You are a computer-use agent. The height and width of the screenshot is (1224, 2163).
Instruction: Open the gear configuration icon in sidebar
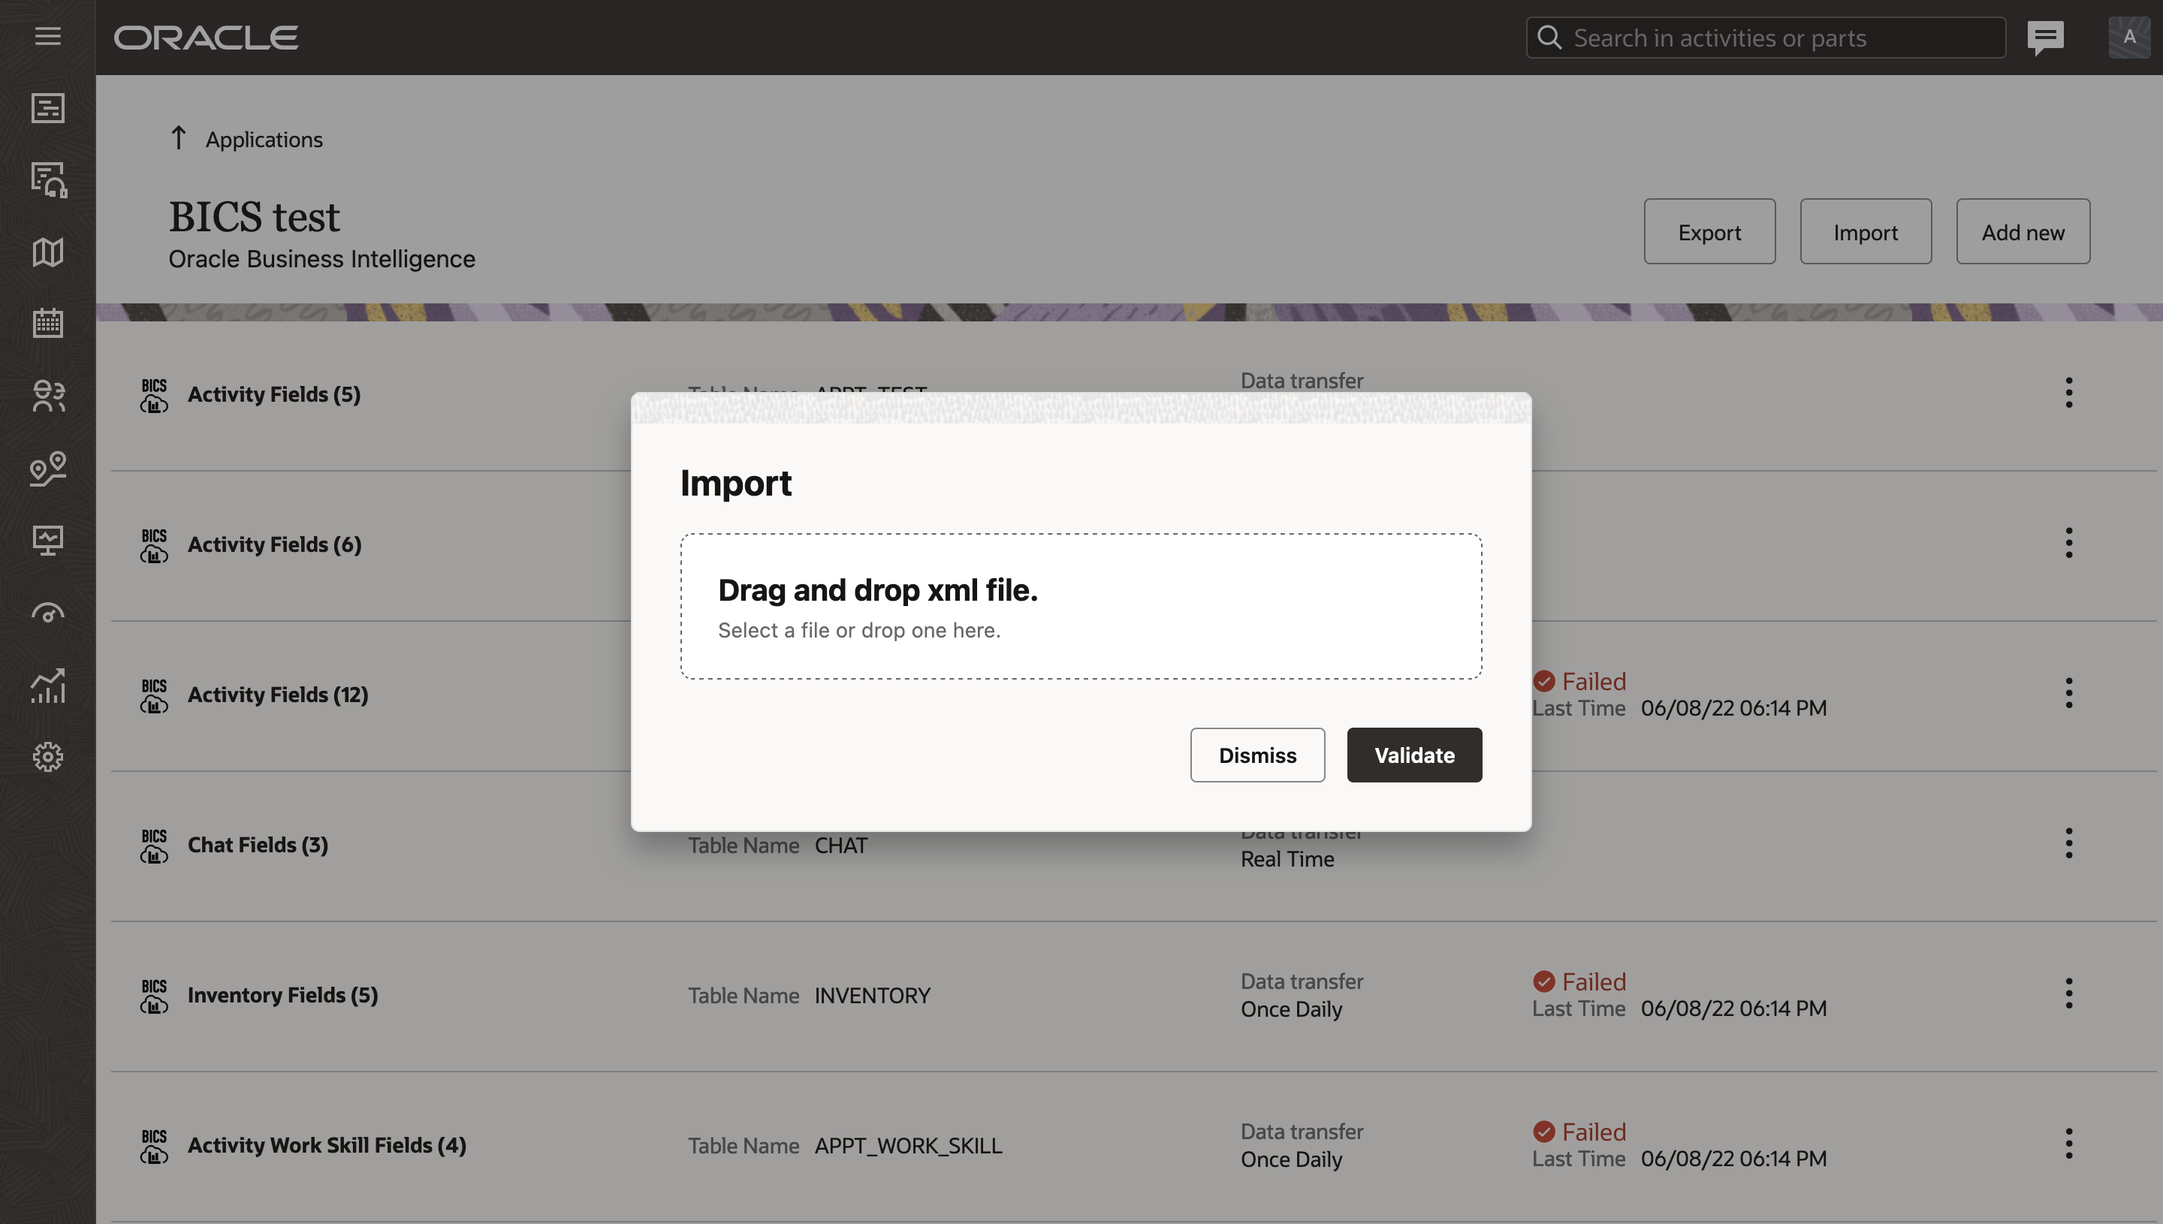pyautogui.click(x=48, y=757)
